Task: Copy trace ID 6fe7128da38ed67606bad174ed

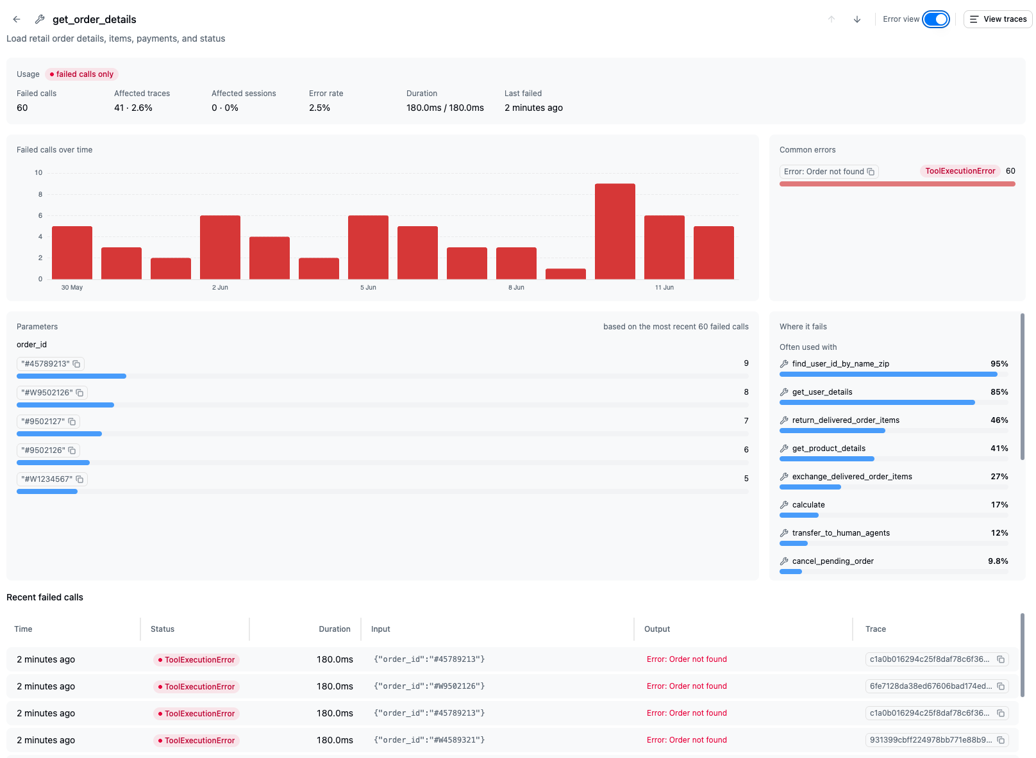Action: (x=1001, y=686)
